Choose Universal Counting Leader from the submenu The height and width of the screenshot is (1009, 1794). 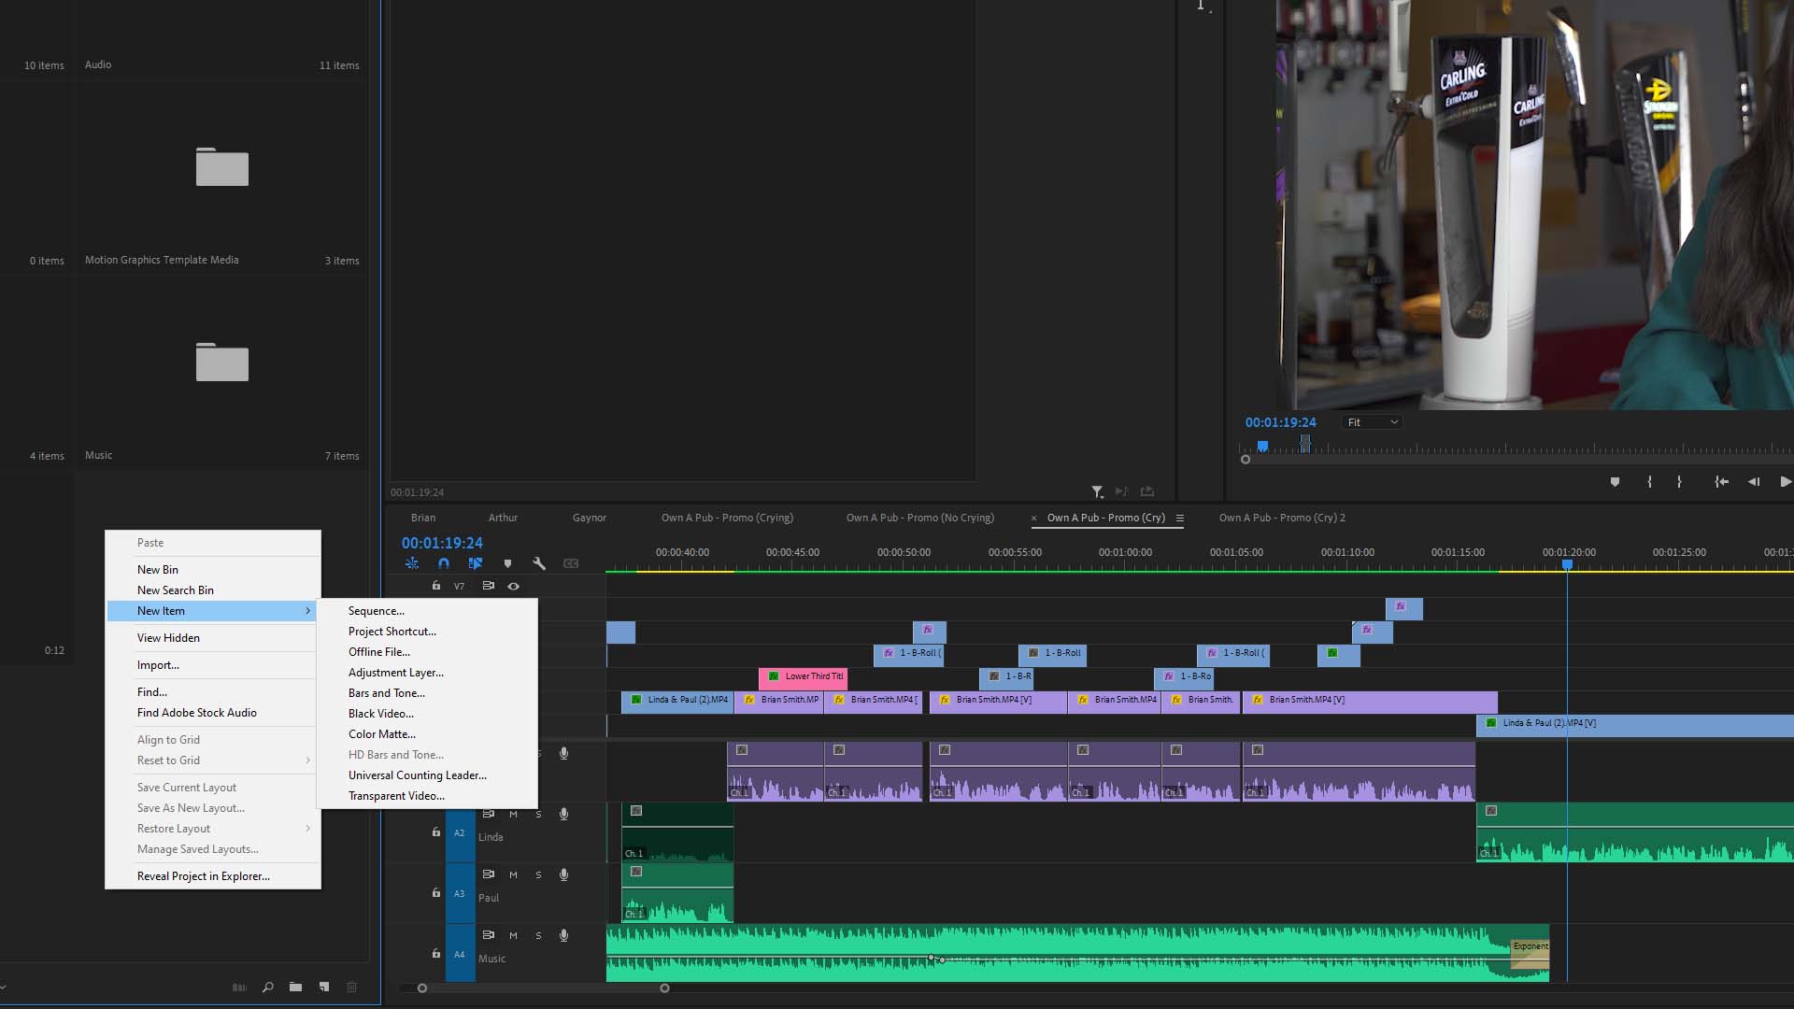(x=418, y=775)
